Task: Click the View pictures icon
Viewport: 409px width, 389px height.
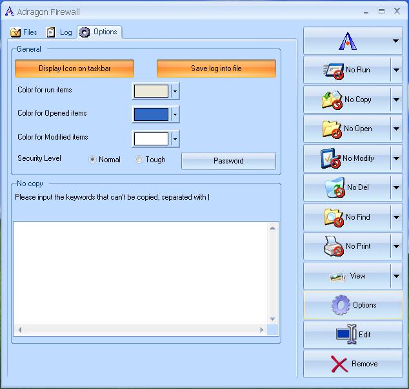Action: point(338,277)
